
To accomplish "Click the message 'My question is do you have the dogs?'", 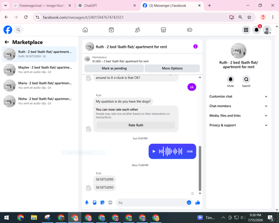I will tap(123, 101).
